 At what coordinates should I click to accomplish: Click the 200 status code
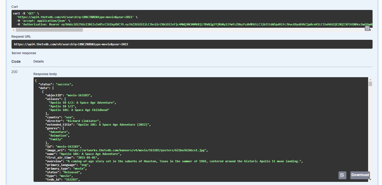pyautogui.click(x=14, y=72)
